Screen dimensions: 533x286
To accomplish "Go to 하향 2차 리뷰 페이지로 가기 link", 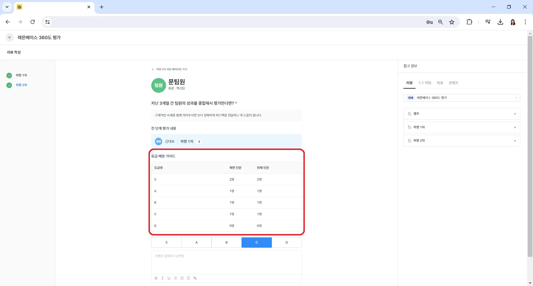I will pos(169,69).
